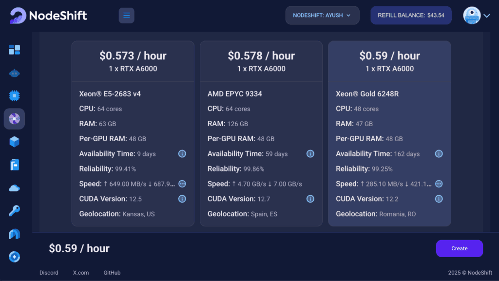Click Geolocation: Kansas, US
Screen dimensions: 499x281
tap(117, 214)
